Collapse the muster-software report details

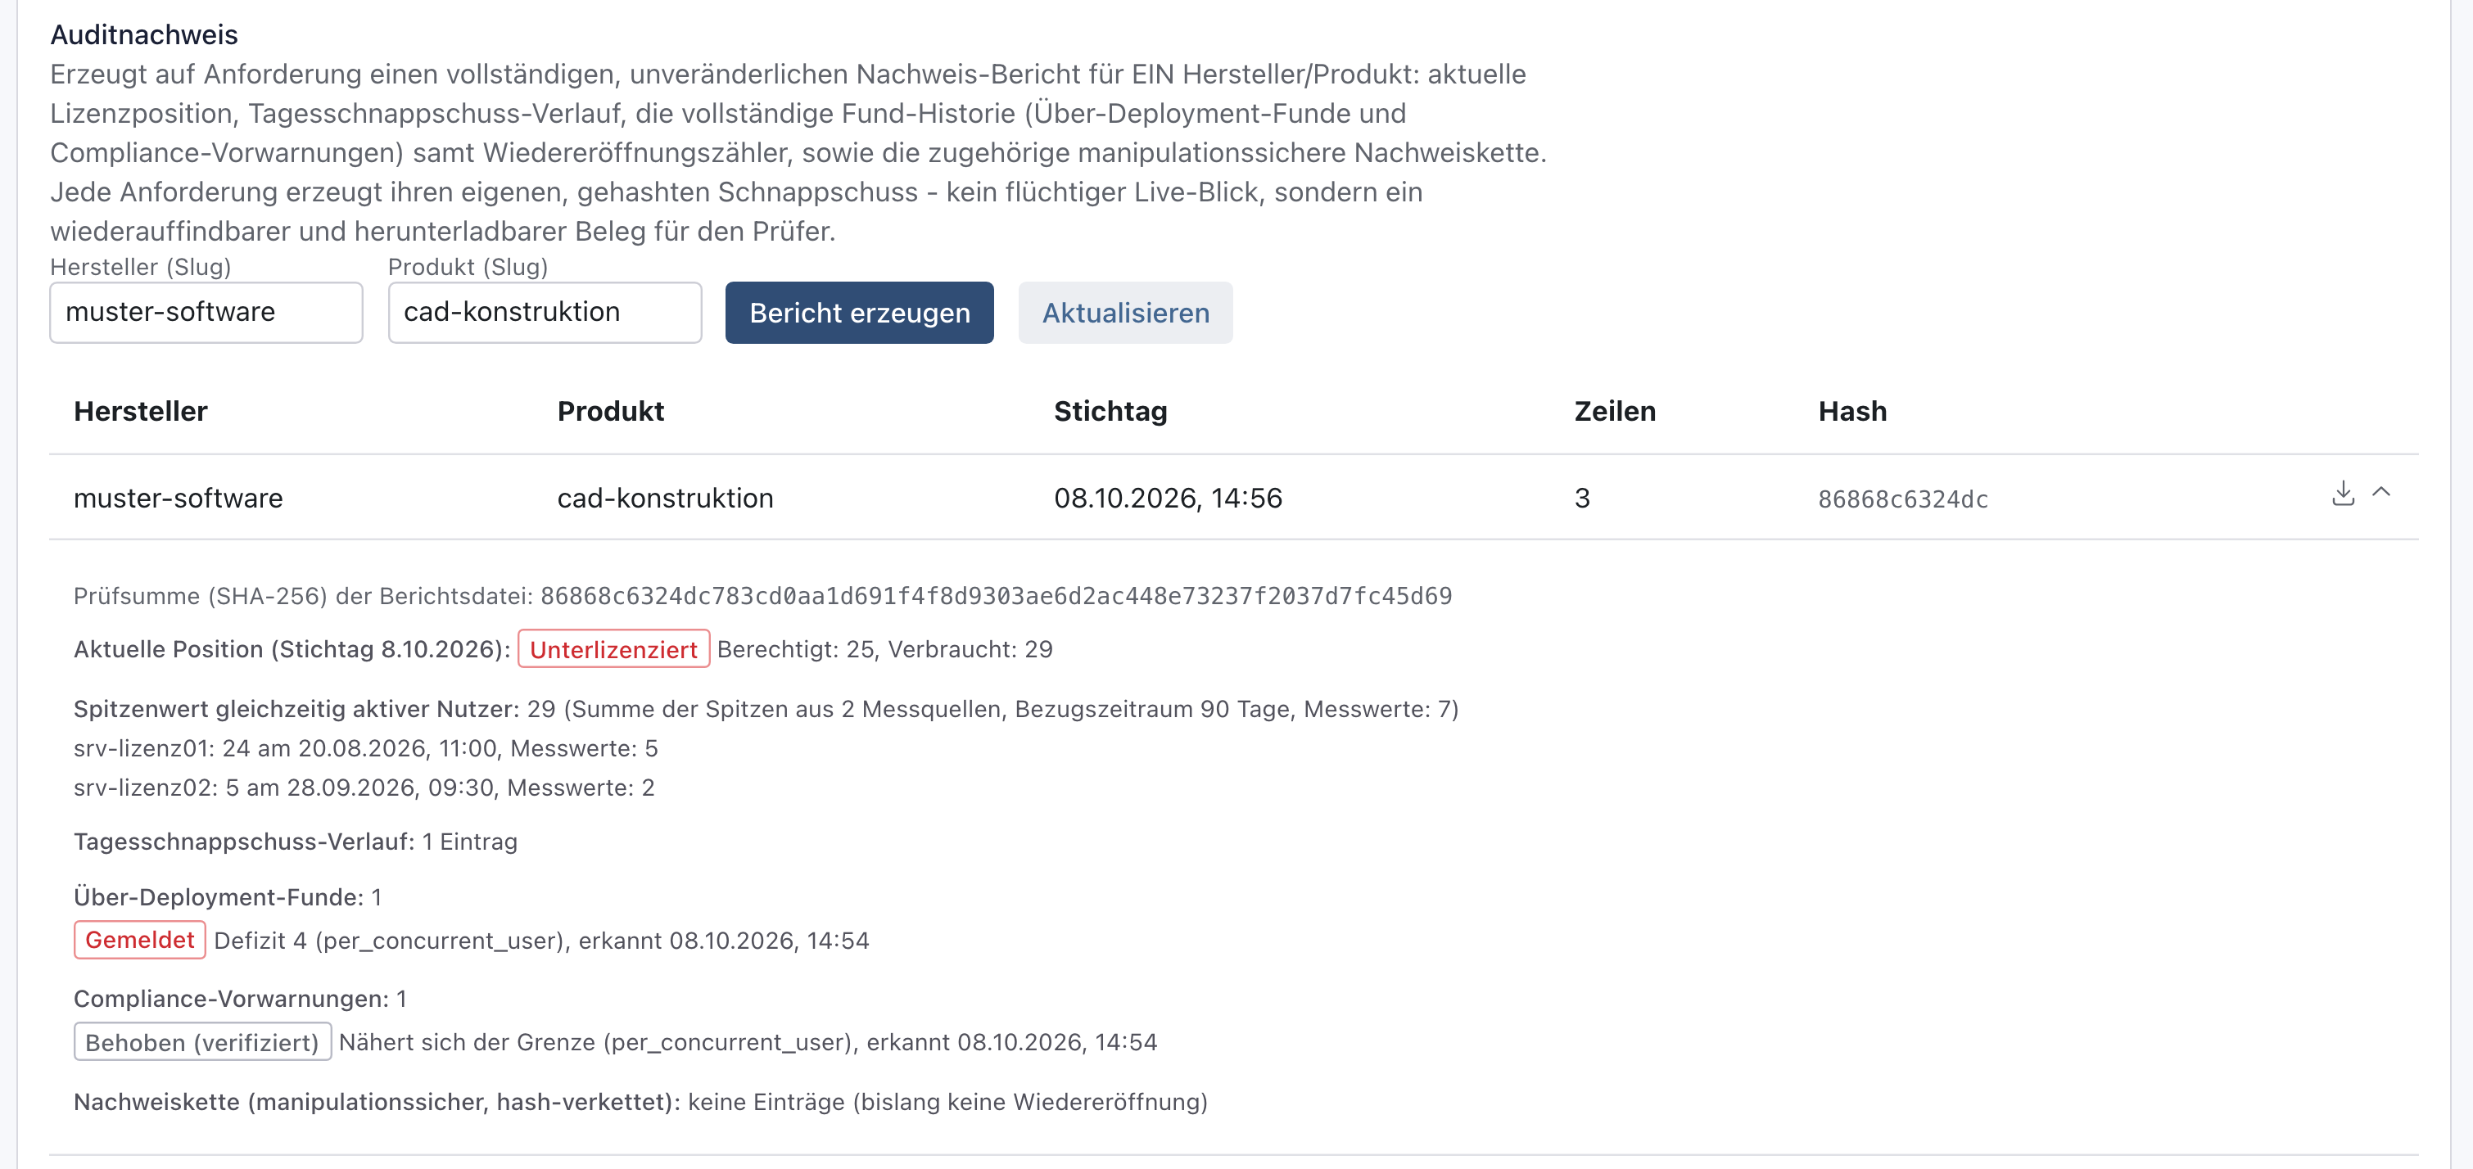[2380, 492]
